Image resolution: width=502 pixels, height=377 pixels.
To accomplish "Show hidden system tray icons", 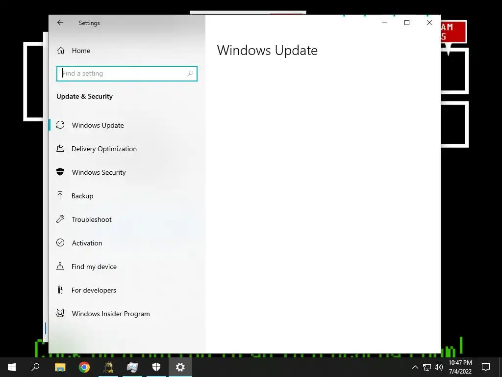I will [415, 367].
